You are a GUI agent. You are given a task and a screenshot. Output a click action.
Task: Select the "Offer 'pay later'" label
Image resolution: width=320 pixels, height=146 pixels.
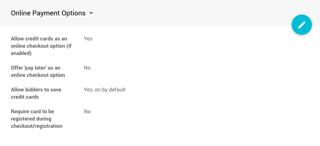click(x=36, y=68)
